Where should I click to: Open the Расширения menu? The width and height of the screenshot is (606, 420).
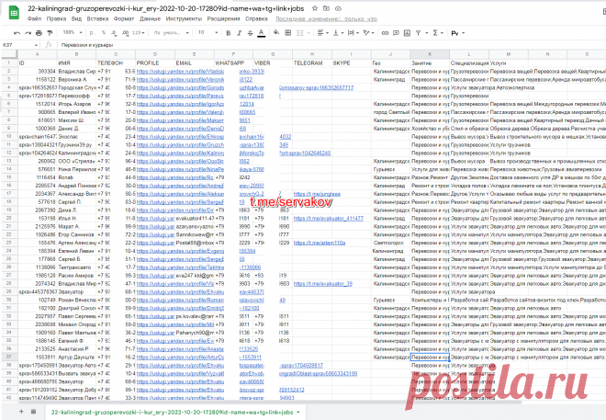click(x=223, y=18)
